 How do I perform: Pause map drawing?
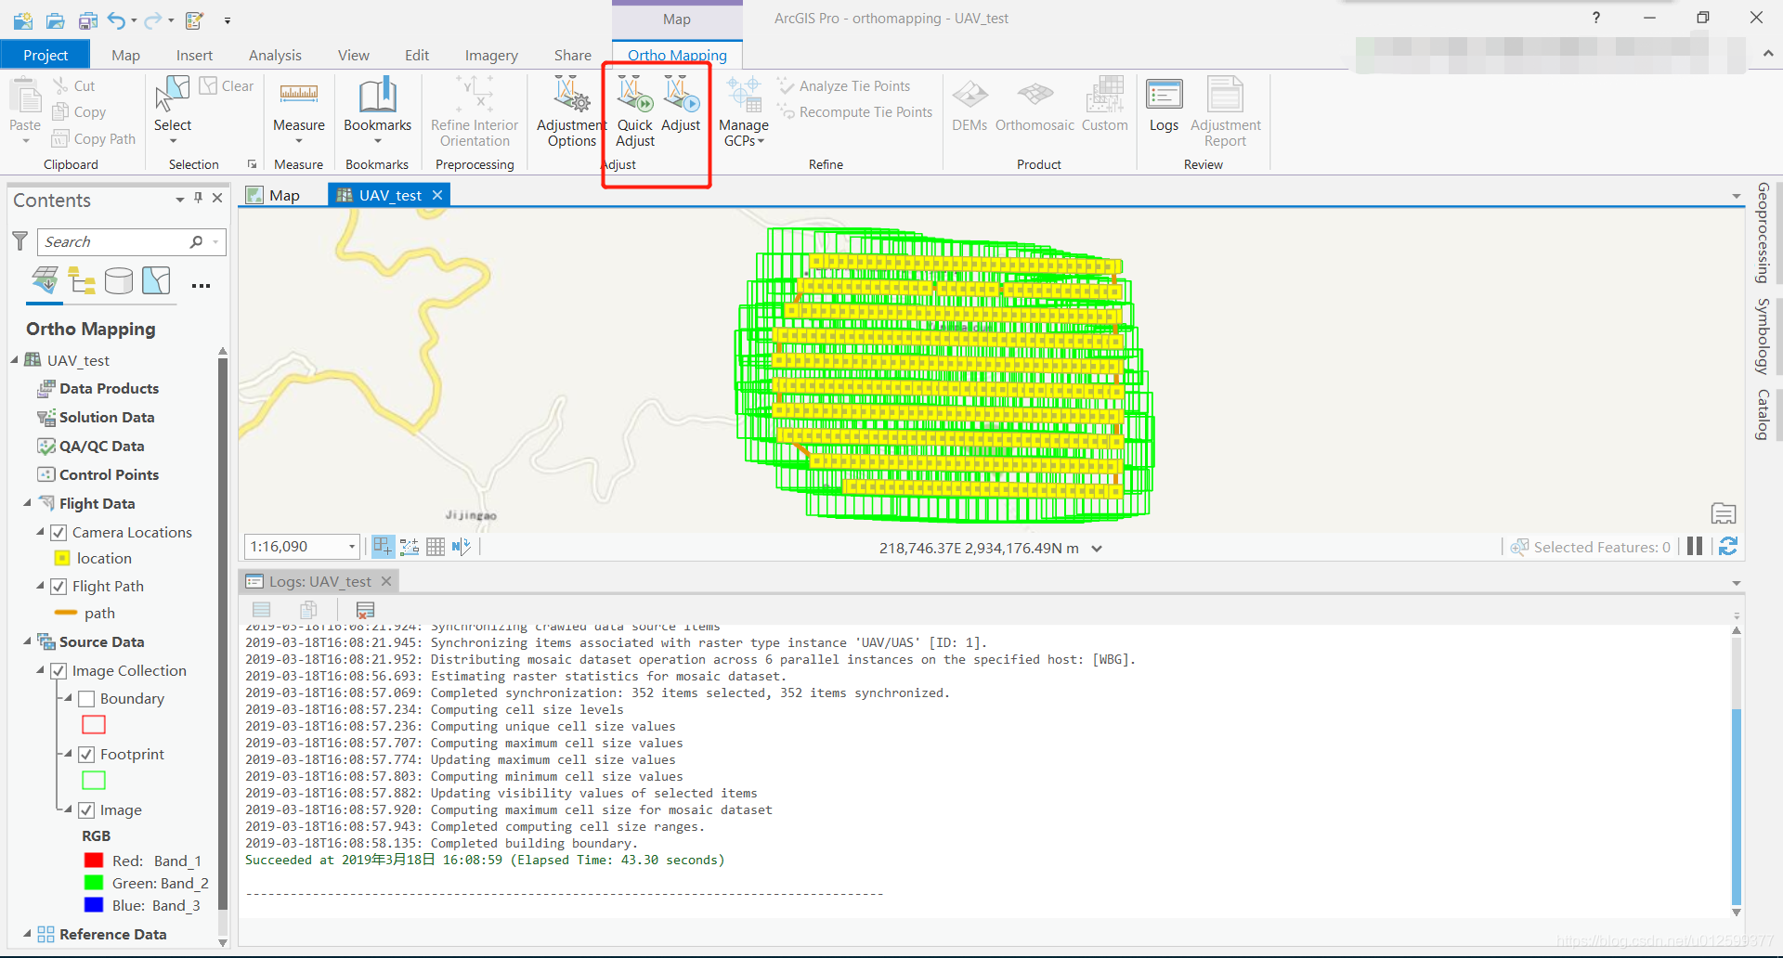coord(1695,547)
